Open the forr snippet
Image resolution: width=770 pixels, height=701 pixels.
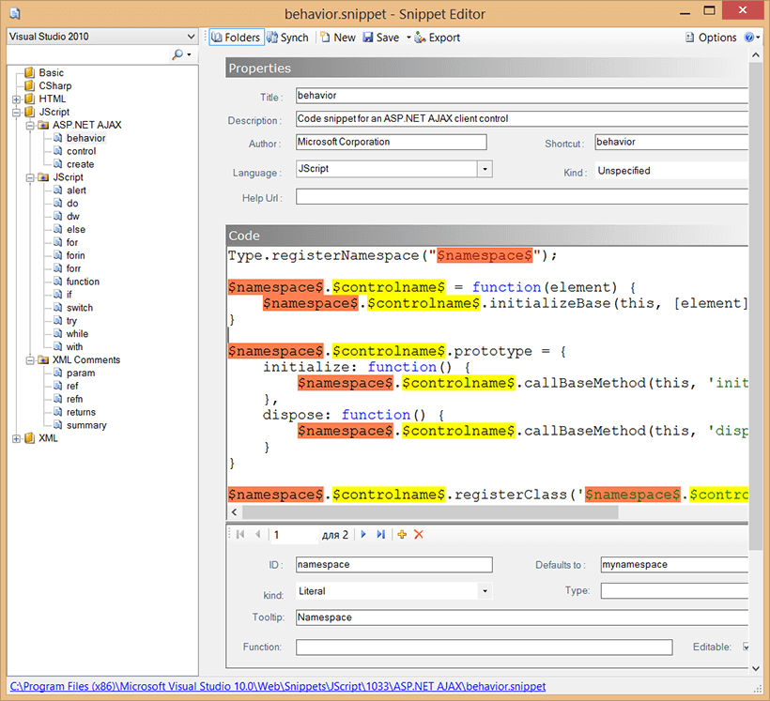pos(73,268)
